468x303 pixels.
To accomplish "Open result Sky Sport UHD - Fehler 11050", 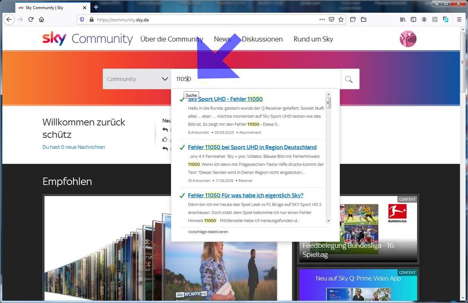I will pos(225,99).
